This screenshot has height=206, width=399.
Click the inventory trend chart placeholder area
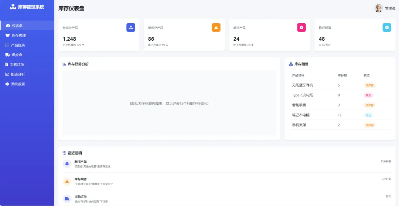point(169,103)
